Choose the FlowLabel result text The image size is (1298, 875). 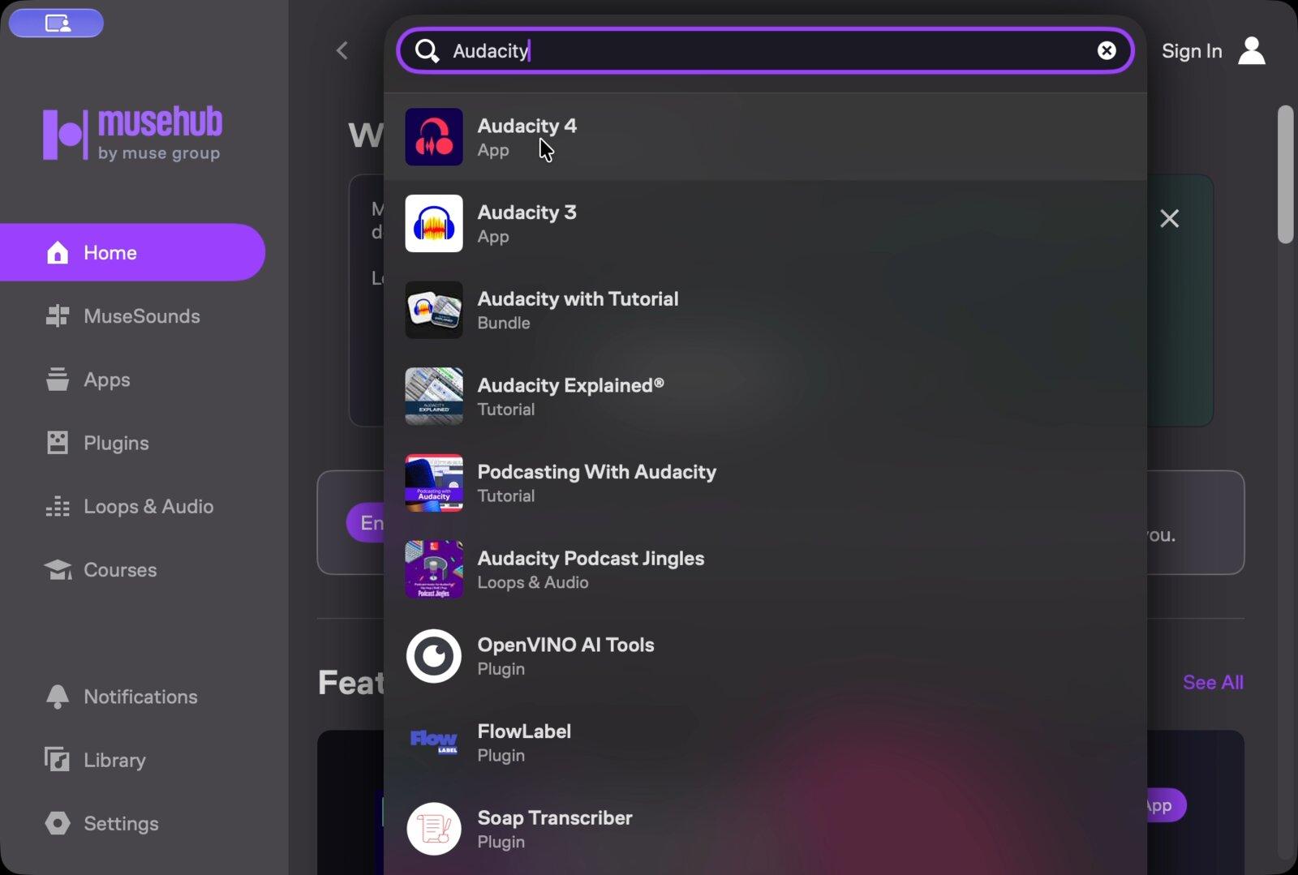pyautogui.click(x=524, y=731)
